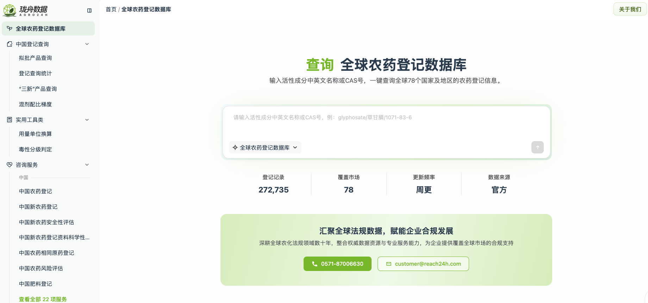648x303 pixels.
Task: Click the envelope icon on email button
Action: tap(389, 264)
